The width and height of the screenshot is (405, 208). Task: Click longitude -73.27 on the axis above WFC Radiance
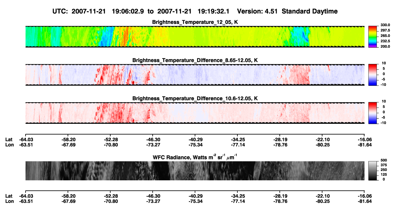tap(153, 145)
